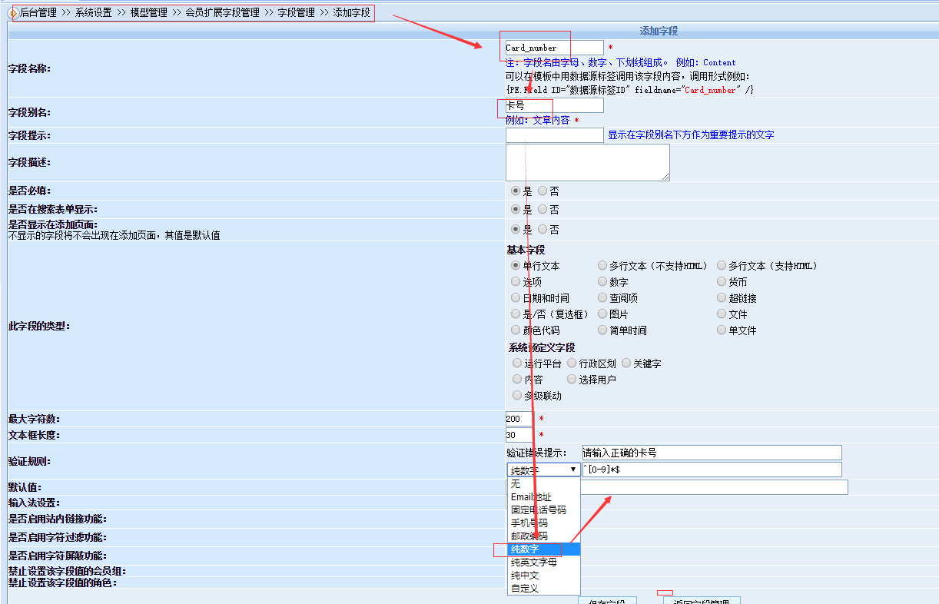The width and height of the screenshot is (939, 604).
Task: Click the 最大字符数 field showing 200
Action: pos(519,419)
